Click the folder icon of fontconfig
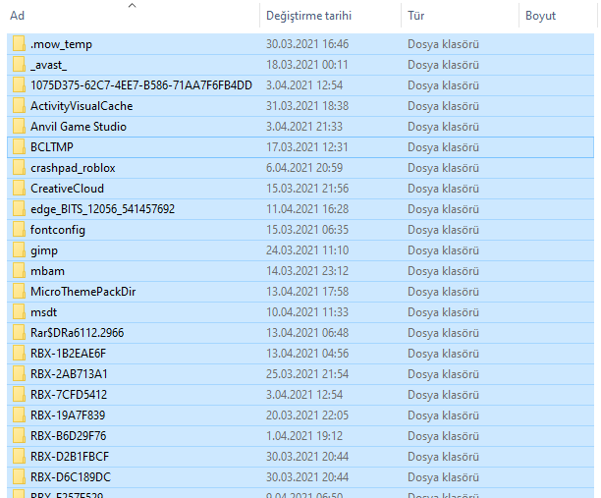601x498 pixels. tap(19, 230)
